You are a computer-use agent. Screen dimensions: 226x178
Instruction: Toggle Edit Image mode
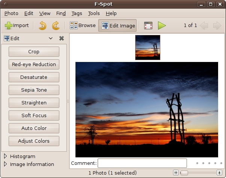click(x=118, y=26)
